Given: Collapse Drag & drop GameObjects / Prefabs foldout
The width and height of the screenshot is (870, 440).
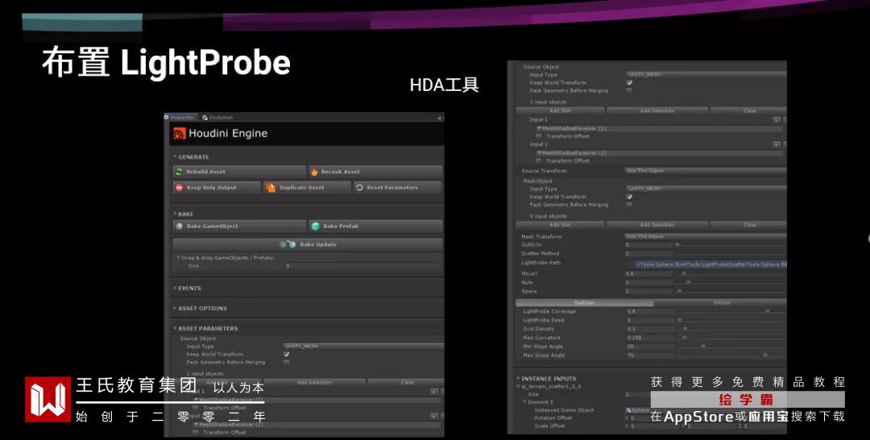Looking at the screenshot, I should click(x=179, y=257).
